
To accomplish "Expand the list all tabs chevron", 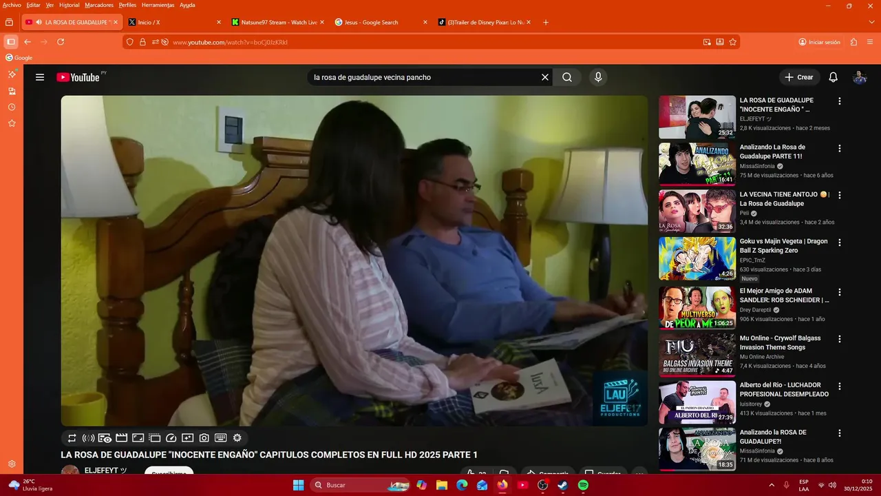I will 871,22.
